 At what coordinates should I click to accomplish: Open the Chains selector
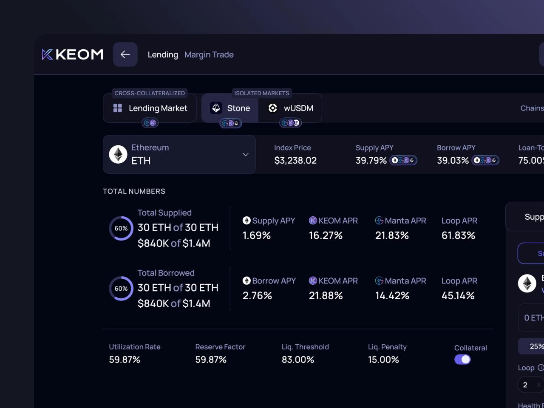pos(532,108)
